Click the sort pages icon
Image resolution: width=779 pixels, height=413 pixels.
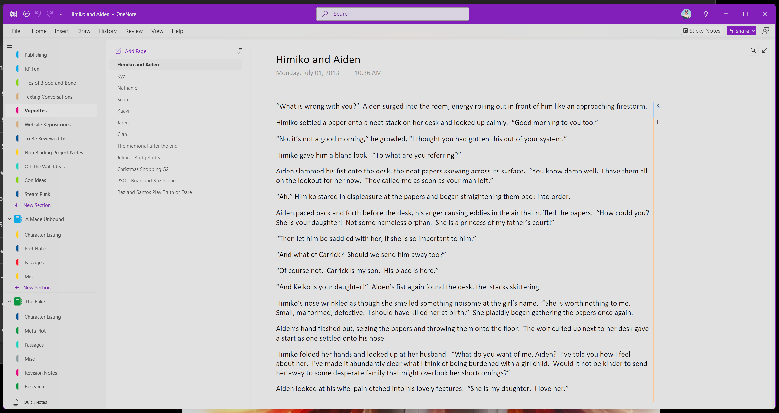239,51
